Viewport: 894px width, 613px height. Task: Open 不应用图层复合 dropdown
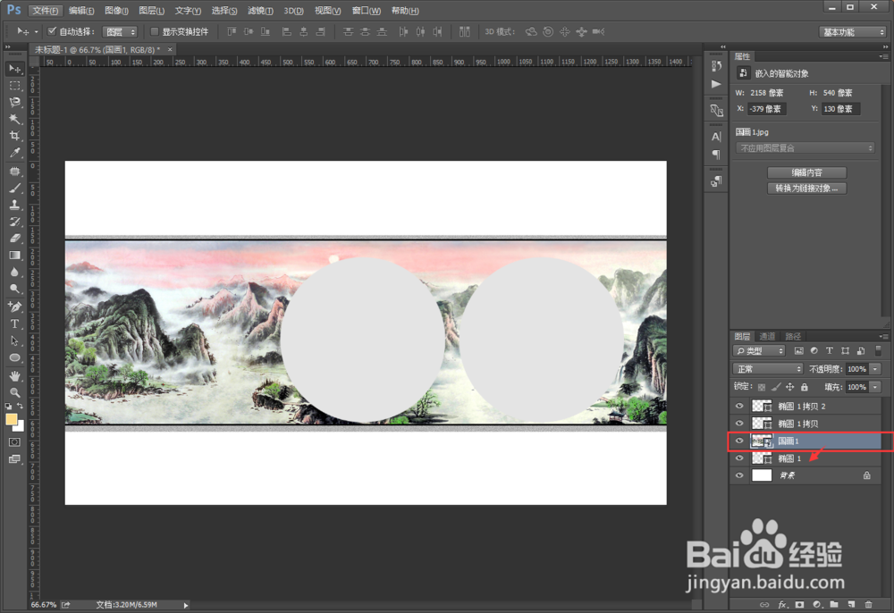pyautogui.click(x=805, y=148)
